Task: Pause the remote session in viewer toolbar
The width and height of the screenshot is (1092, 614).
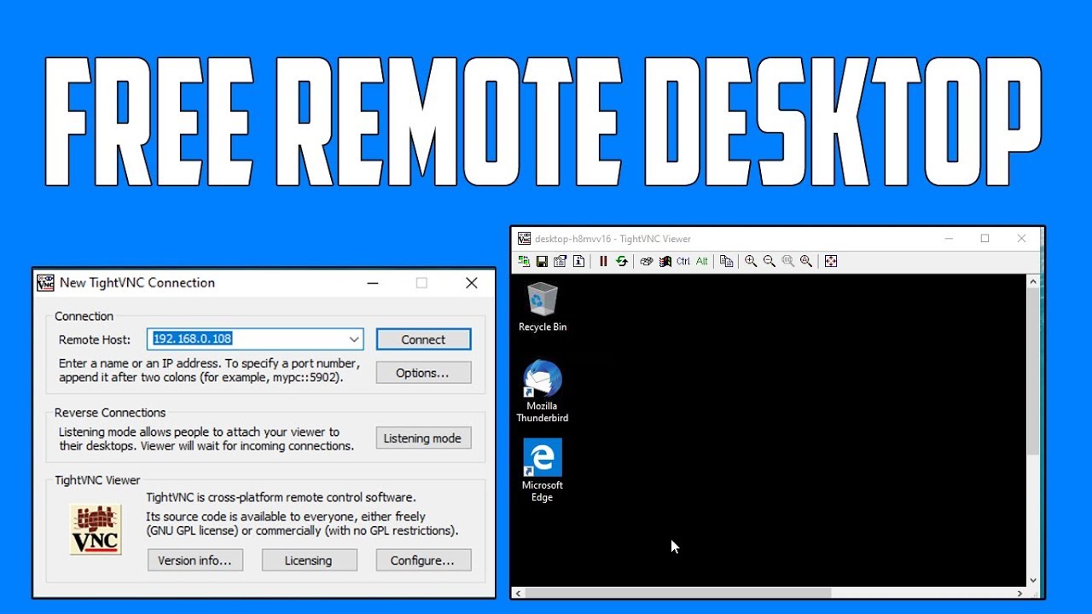Action: pos(603,261)
